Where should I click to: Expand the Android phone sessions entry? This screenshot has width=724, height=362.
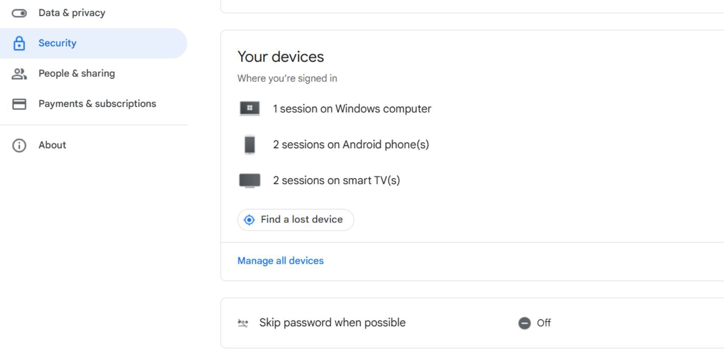tap(350, 145)
